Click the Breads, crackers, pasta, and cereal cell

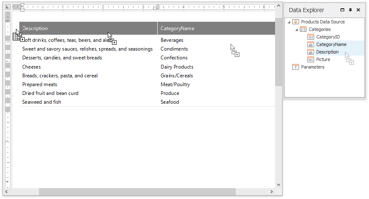(x=60, y=76)
